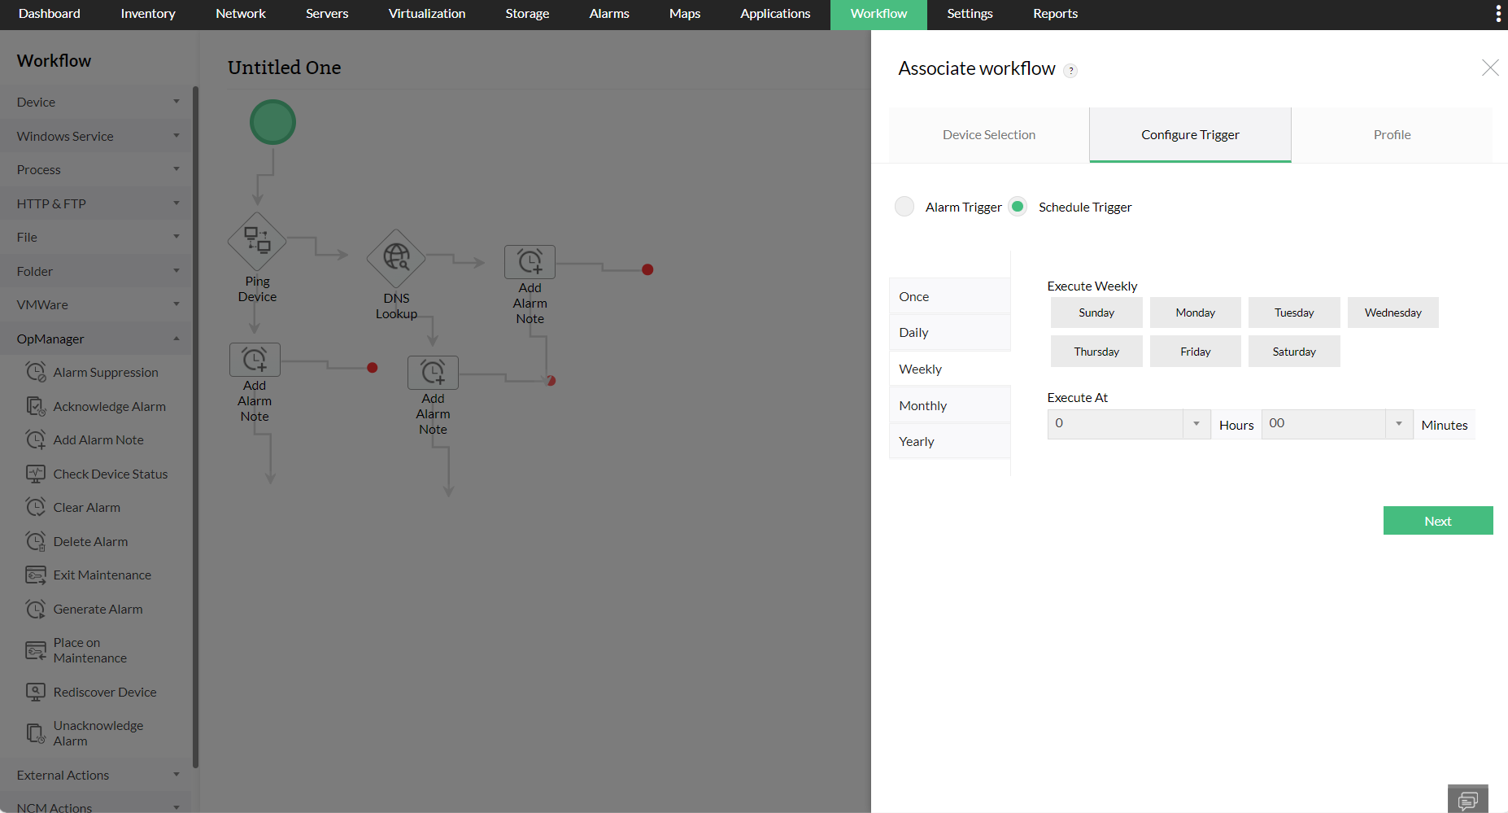
Task: Click the Place on Maintenance icon
Action: click(36, 650)
